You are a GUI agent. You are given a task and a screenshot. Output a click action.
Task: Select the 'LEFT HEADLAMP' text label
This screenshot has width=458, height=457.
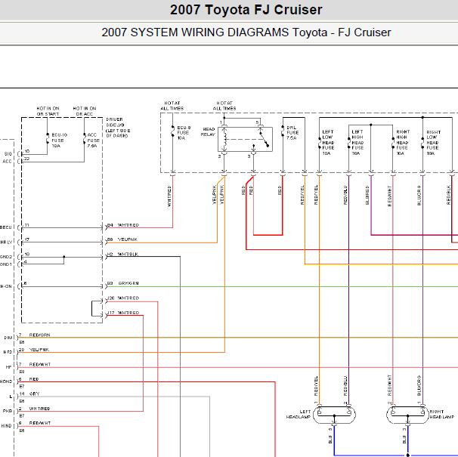click(299, 415)
